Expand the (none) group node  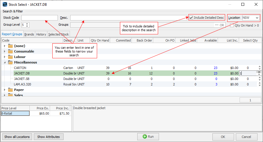coord(5,46)
